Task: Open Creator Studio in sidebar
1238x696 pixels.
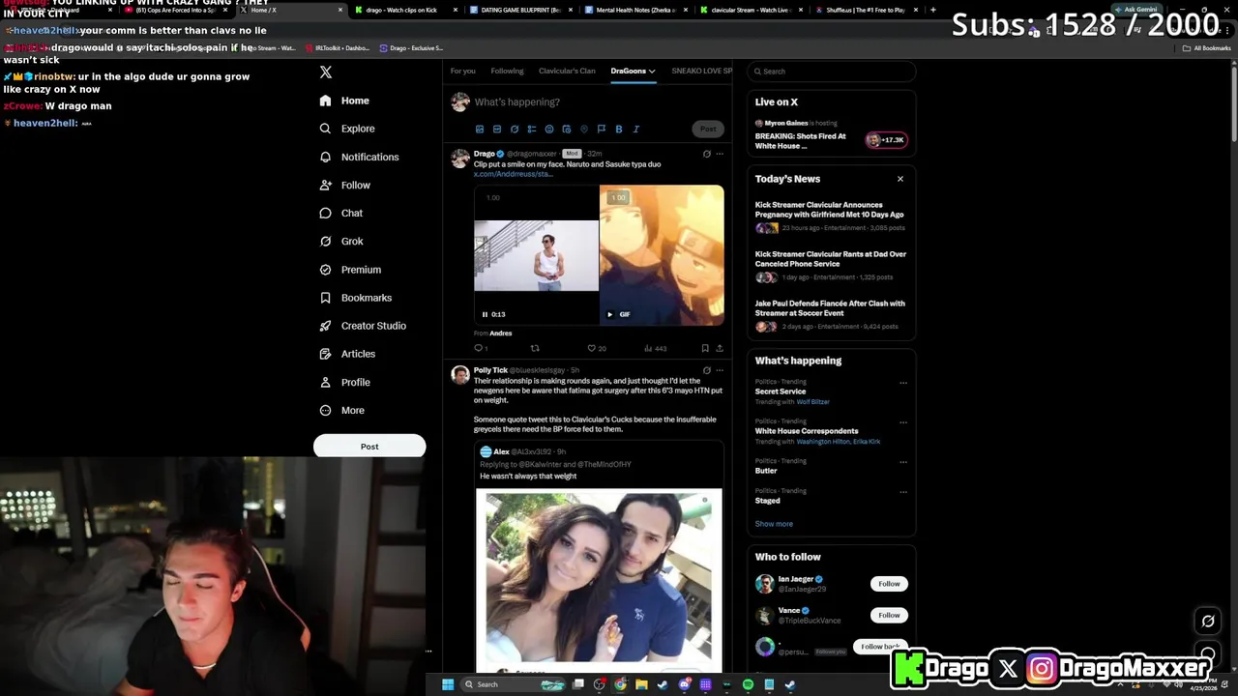Action: point(363,326)
